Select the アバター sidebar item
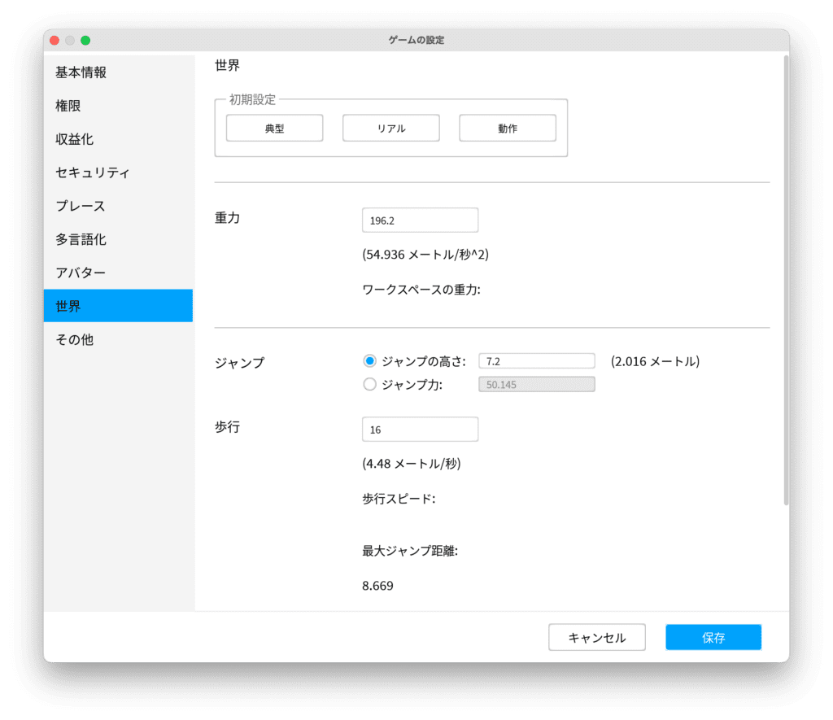 81,273
